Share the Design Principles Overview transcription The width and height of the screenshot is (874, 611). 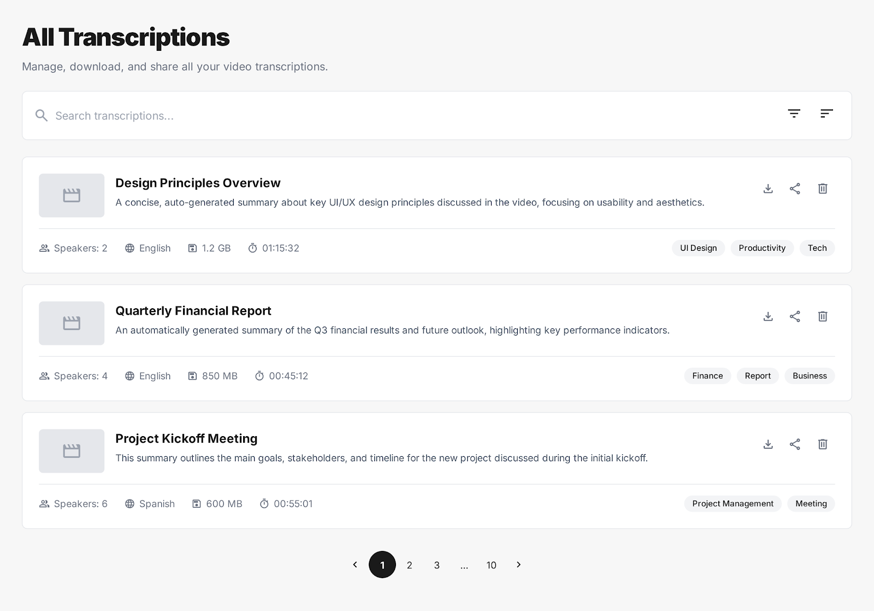tap(795, 189)
